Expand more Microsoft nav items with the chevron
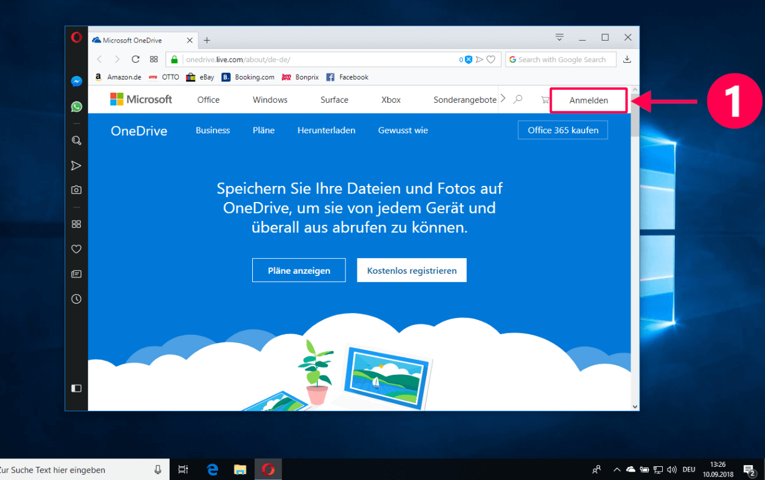This screenshot has width=765, height=480. tap(503, 98)
